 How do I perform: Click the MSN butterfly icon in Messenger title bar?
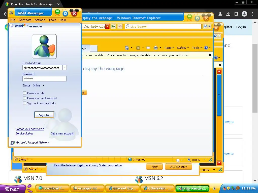pos(11,13)
